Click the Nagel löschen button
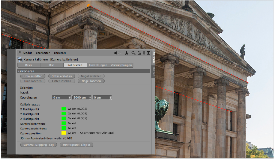Viewport: 275px width, 160px height. point(91,81)
